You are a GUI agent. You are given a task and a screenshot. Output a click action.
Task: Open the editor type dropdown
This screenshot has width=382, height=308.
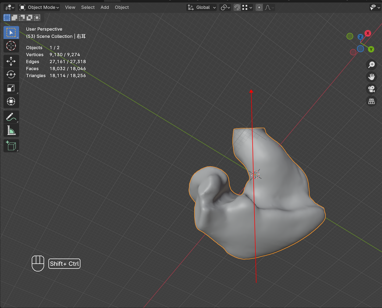click(10, 8)
